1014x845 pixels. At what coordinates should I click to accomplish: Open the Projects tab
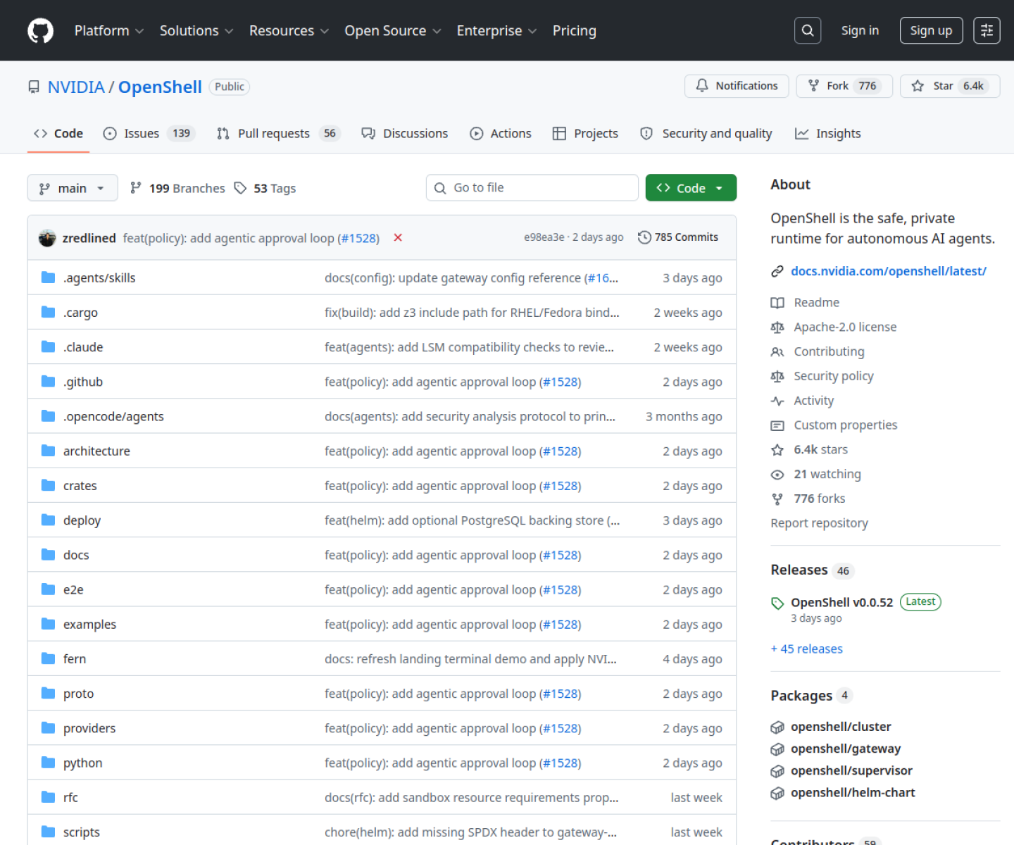(585, 134)
